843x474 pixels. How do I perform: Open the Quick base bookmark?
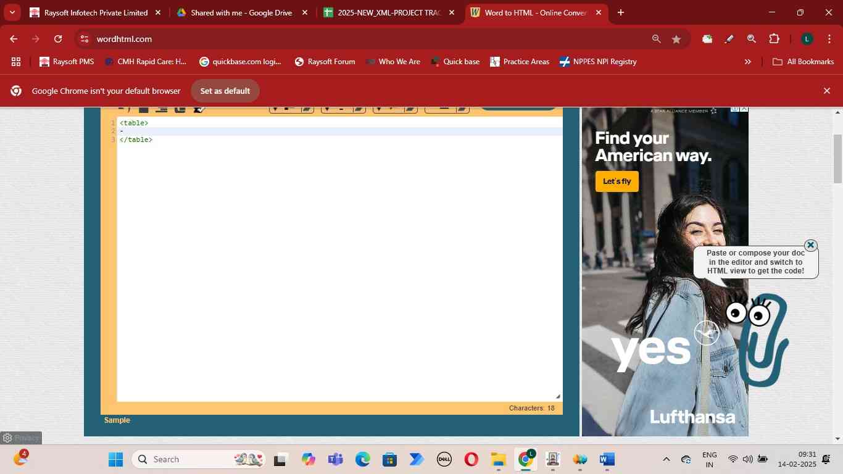[455, 62]
